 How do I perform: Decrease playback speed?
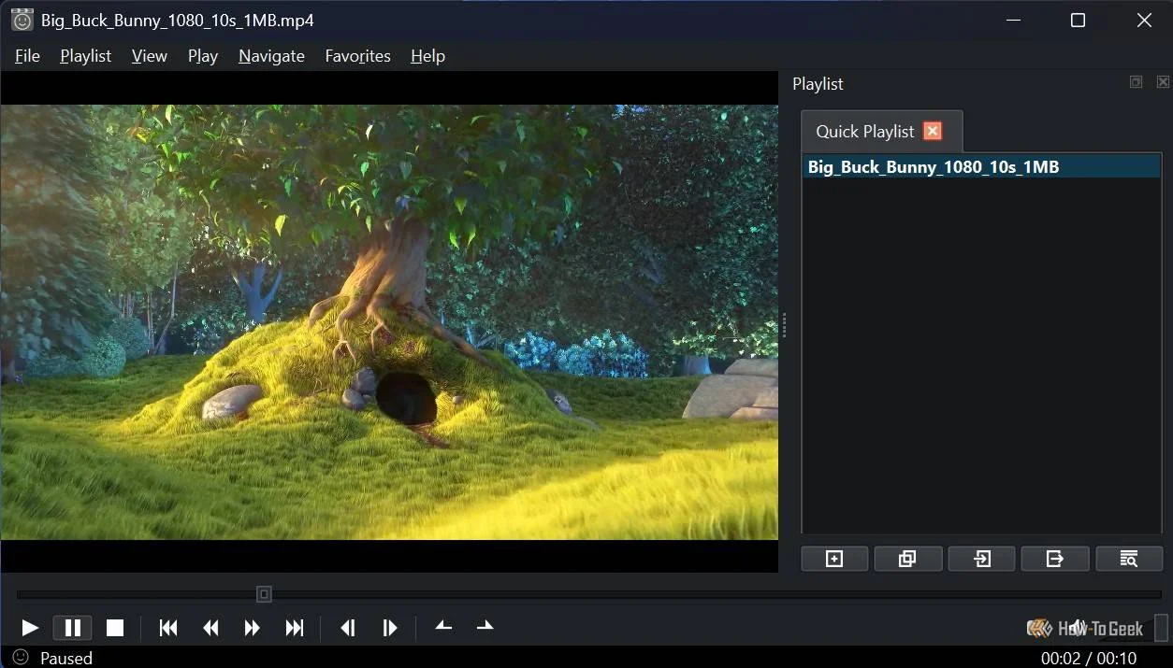(443, 627)
